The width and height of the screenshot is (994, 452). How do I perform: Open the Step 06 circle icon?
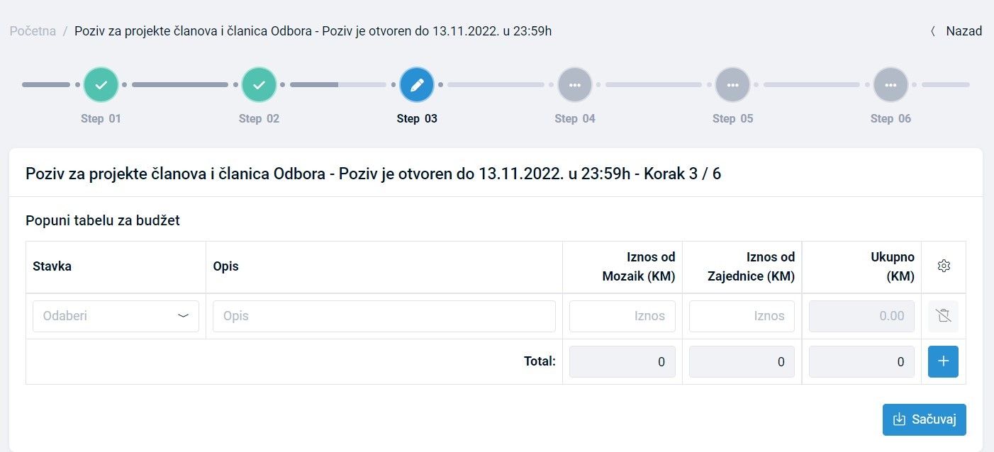(x=890, y=85)
